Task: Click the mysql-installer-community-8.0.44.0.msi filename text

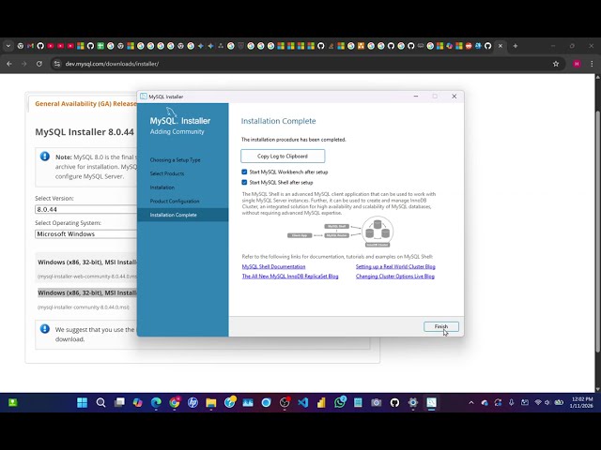Action: tap(84, 307)
